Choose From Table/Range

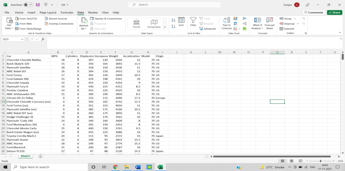tap(28, 29)
